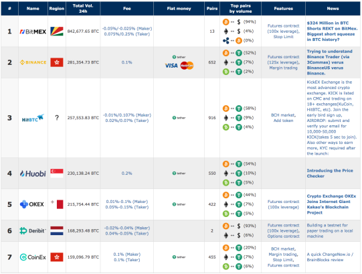The image size is (362, 274).
Task: Click the VISA logo in Binance row
Action: [x=171, y=66]
